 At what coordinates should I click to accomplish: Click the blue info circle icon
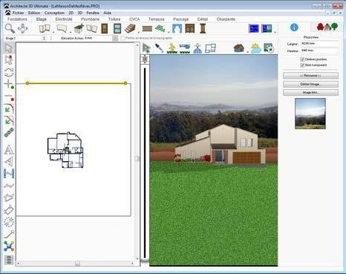(x=294, y=27)
